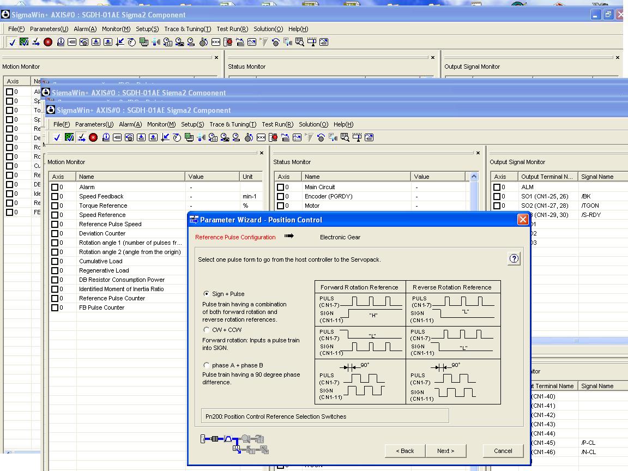Close the front window's Motion Monitor panel

click(x=262, y=153)
